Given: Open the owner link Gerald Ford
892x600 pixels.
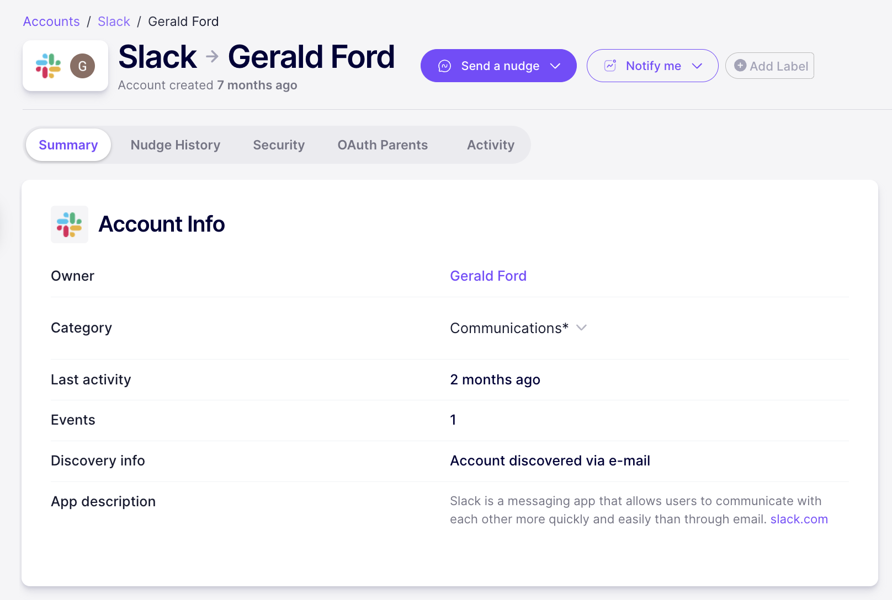Looking at the screenshot, I should coord(488,276).
